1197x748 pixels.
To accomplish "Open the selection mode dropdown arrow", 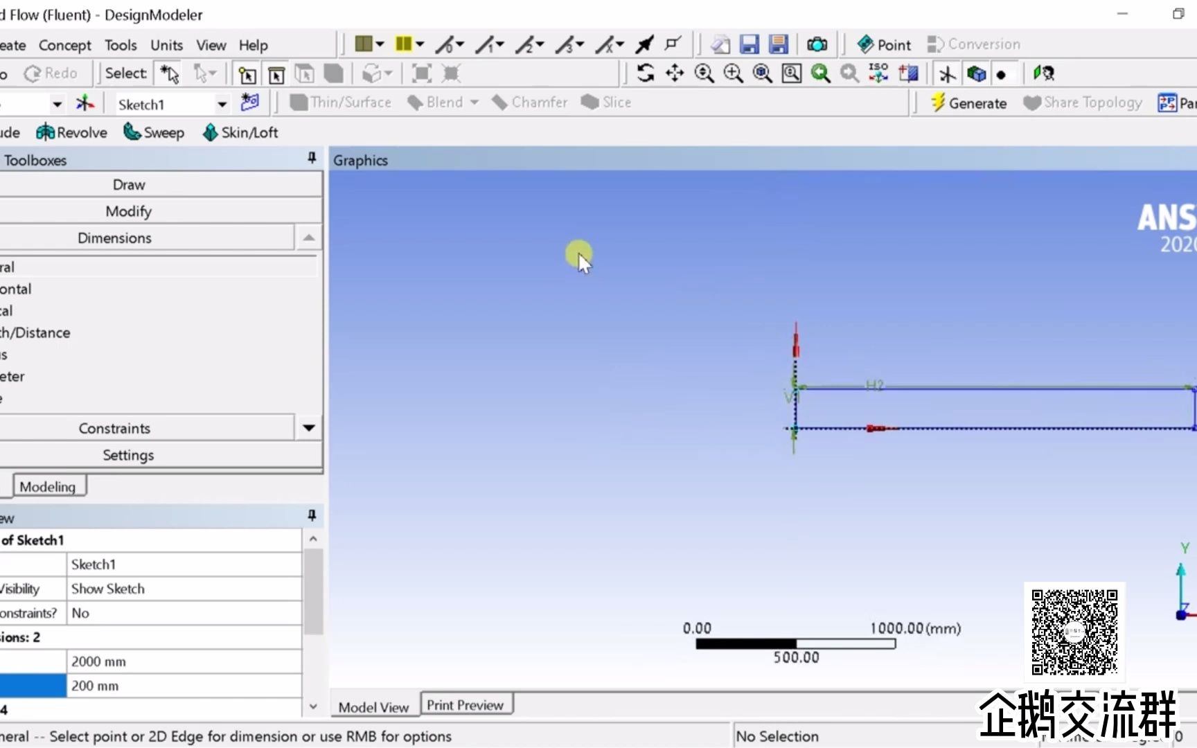I will coord(213,73).
